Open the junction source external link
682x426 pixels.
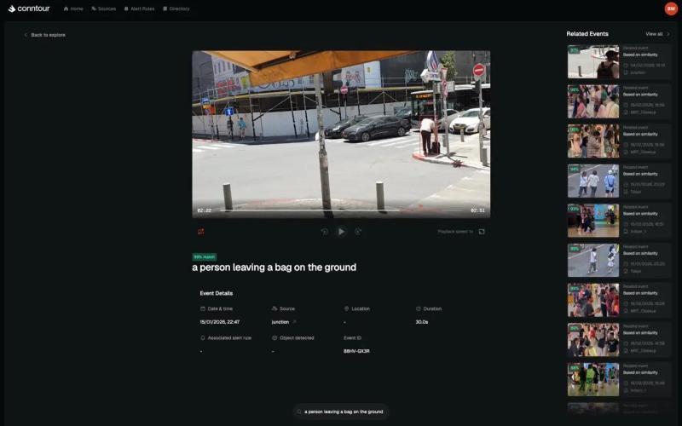296,322
